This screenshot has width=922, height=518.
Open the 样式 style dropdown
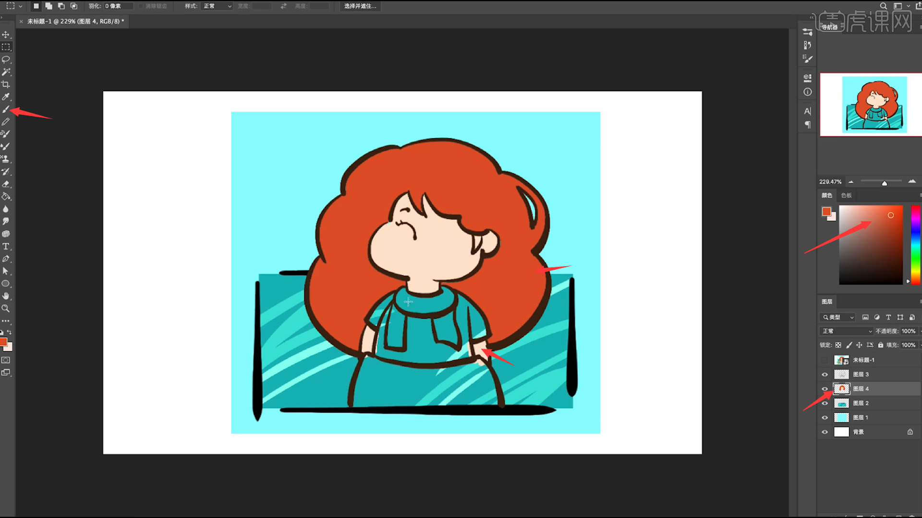click(217, 6)
